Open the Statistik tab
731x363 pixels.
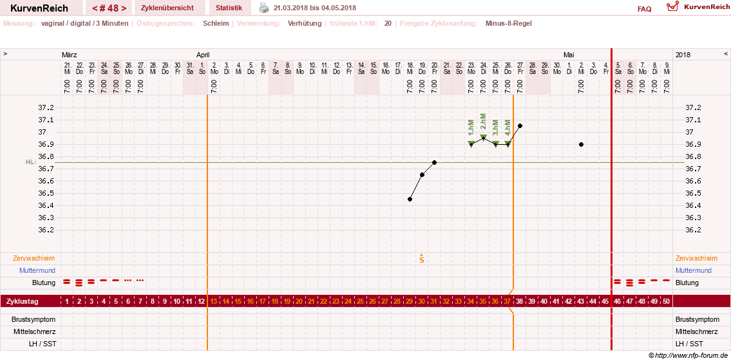(x=229, y=8)
